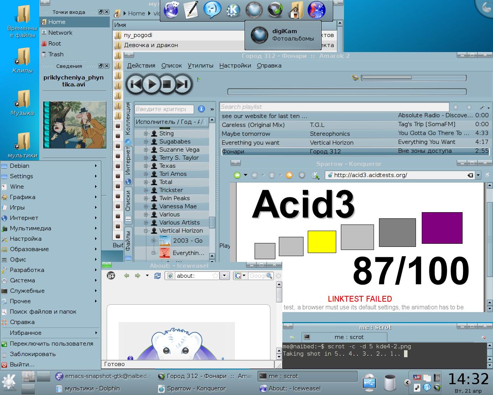Click Home breadcrumb in Dolphin

136,13
